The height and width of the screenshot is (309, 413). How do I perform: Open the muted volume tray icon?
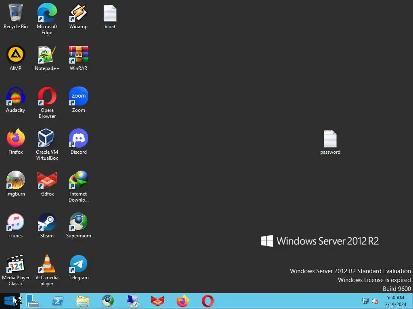[x=375, y=301]
